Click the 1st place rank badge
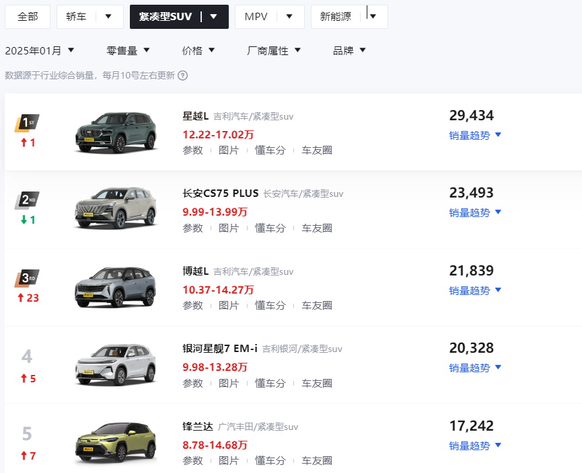The width and height of the screenshot is (582, 473). click(x=27, y=123)
